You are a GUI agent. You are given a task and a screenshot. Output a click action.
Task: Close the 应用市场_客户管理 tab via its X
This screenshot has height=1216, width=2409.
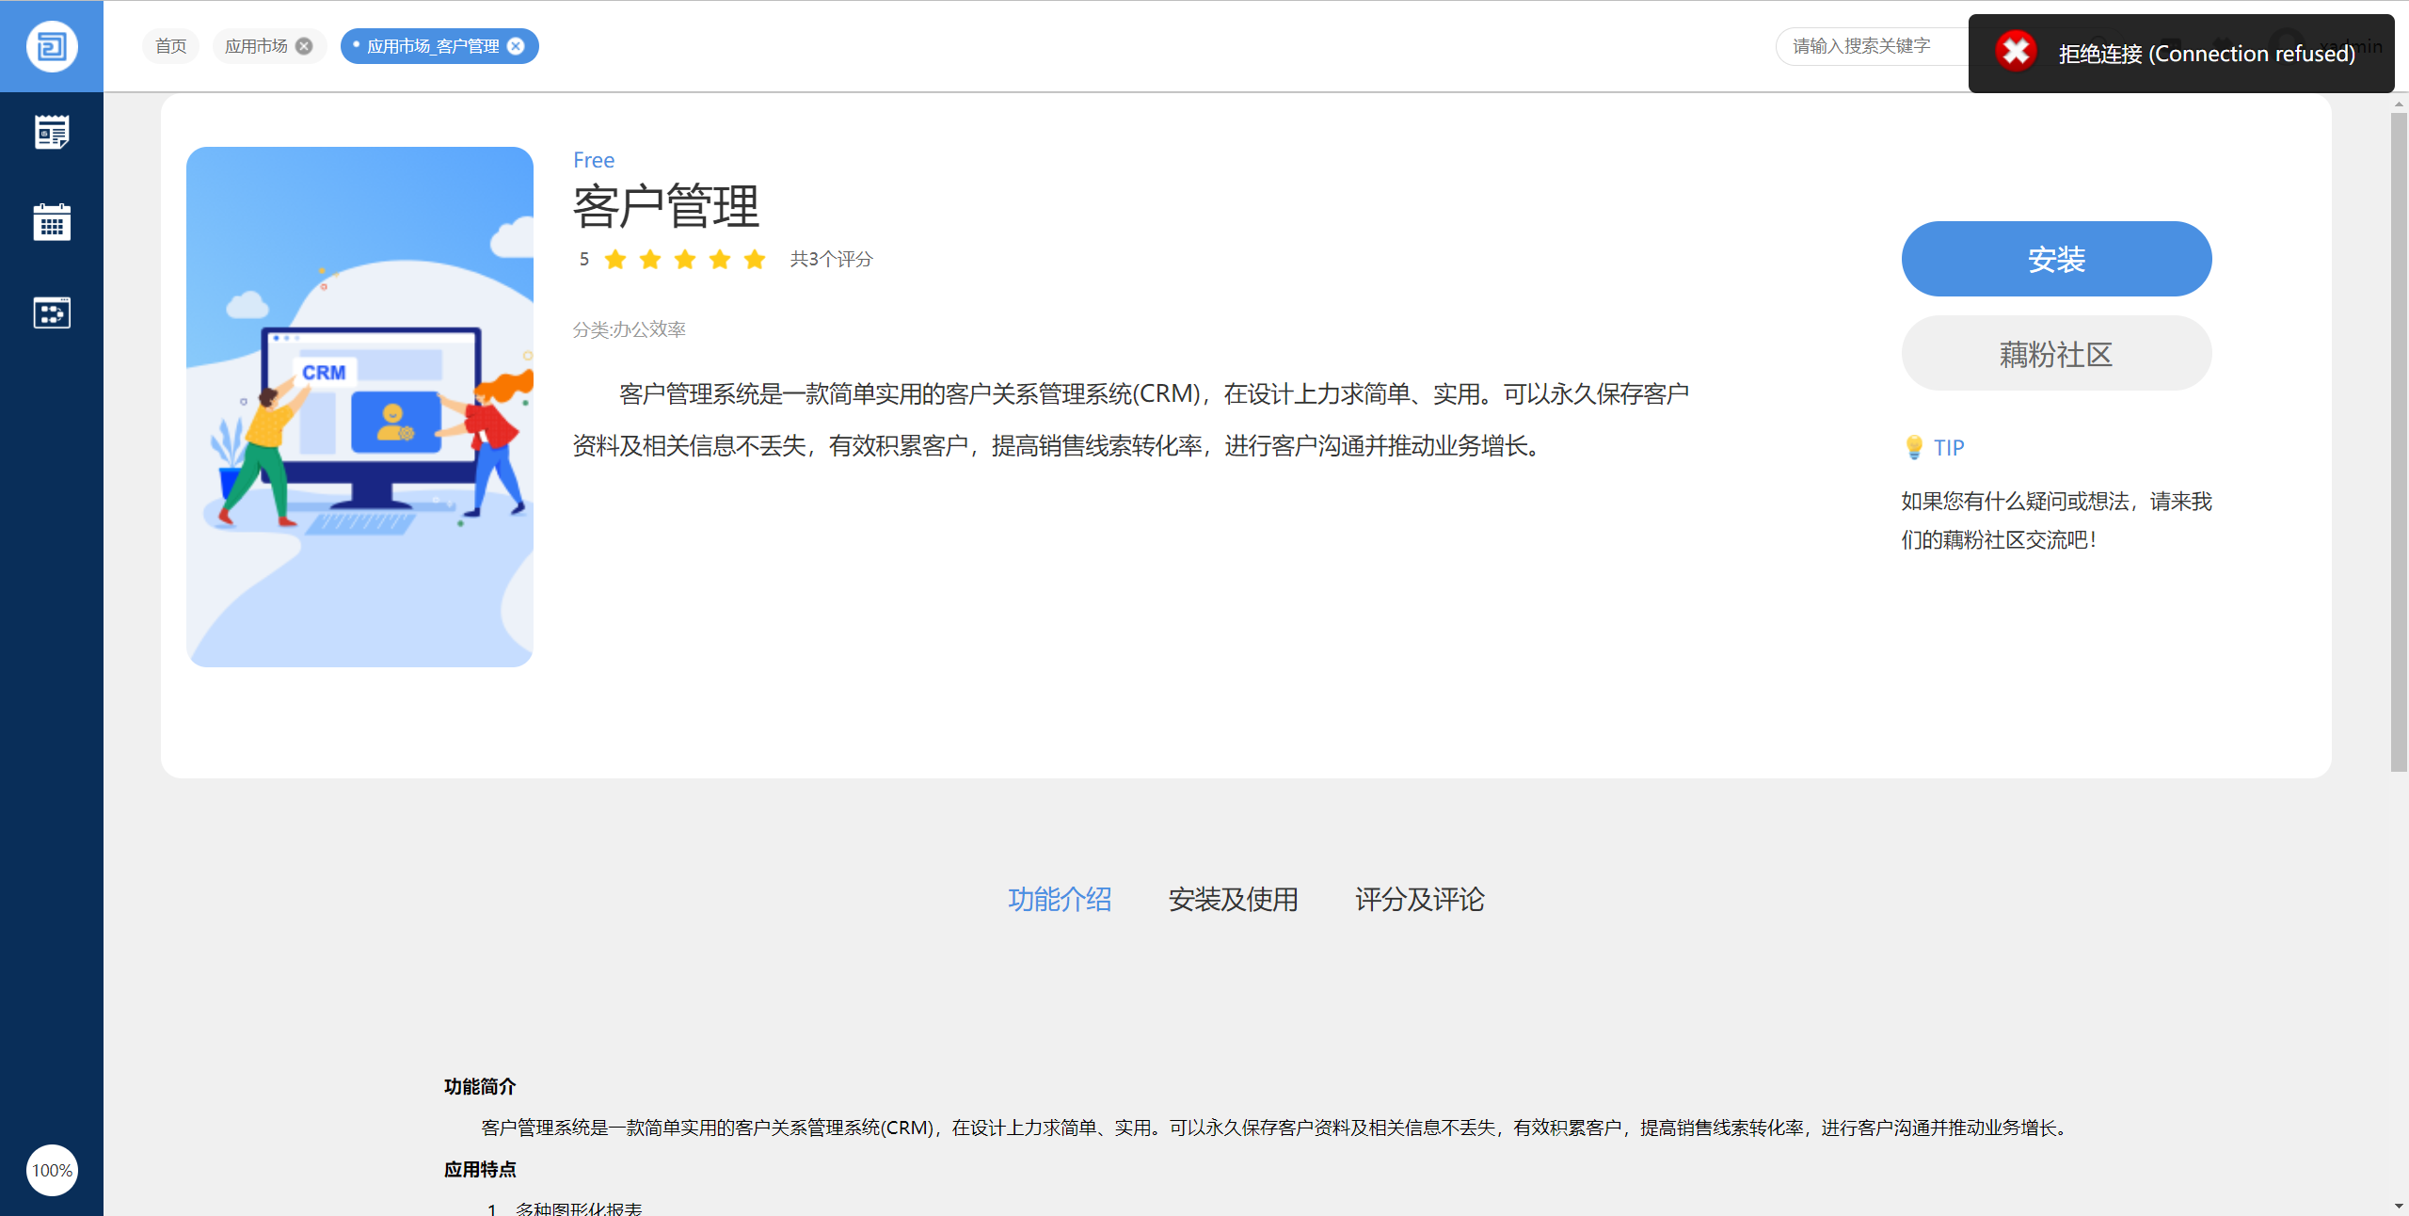pyautogui.click(x=516, y=46)
